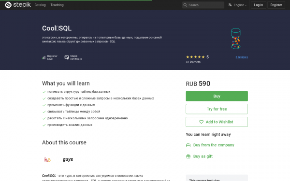Click the Try for free button

(x=217, y=109)
